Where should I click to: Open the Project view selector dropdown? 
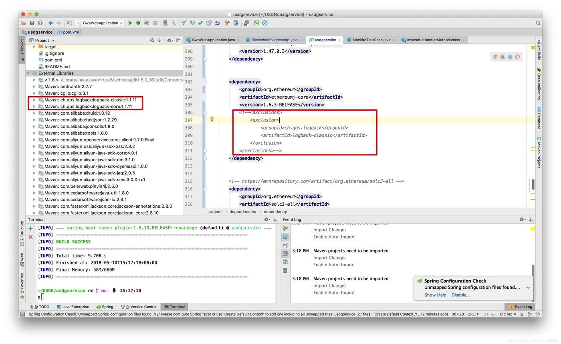pyautogui.click(x=42, y=40)
